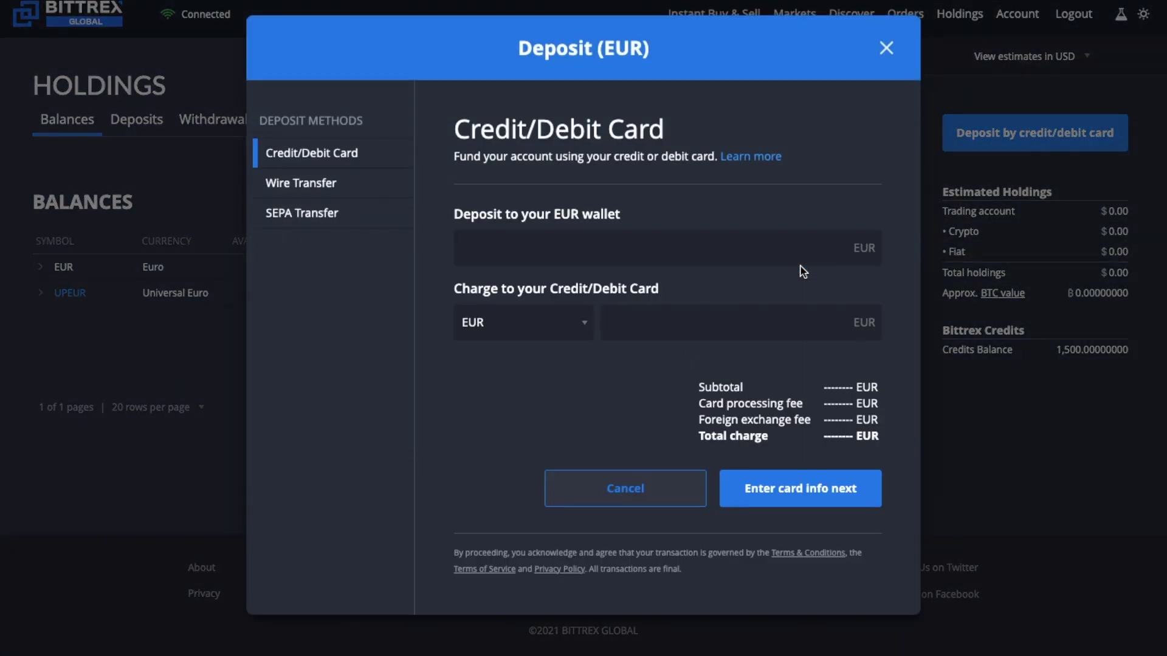
Task: Click the Cancel button on deposit form
Action: click(624, 488)
